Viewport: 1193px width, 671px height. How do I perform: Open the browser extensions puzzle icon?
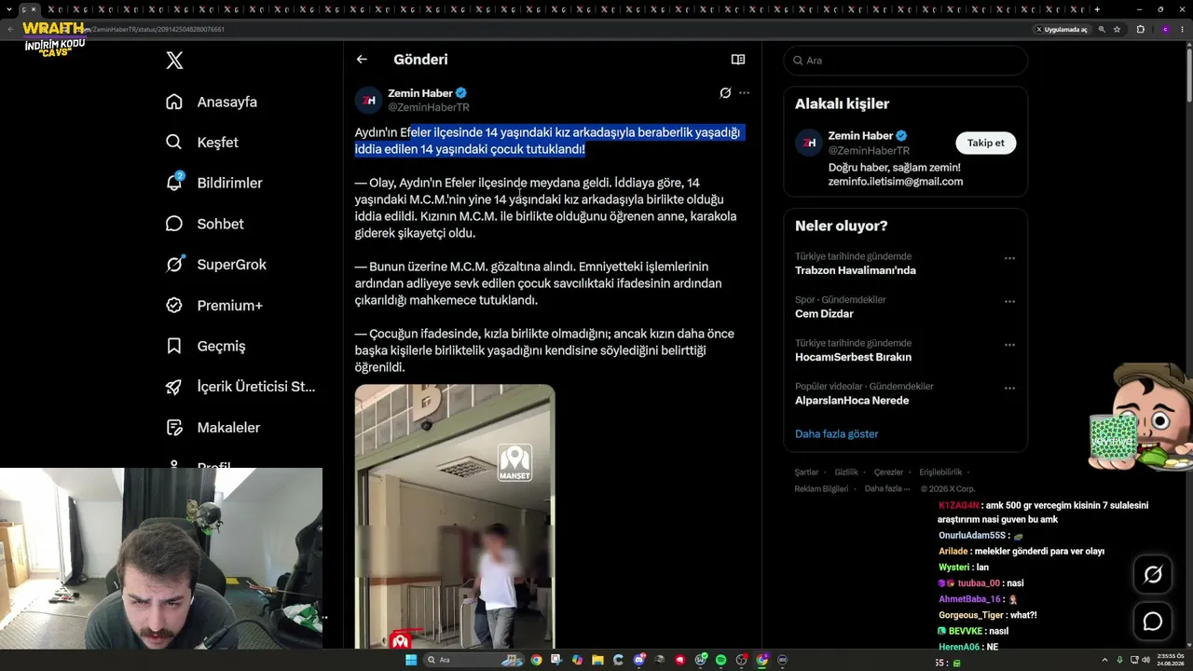point(1140,30)
